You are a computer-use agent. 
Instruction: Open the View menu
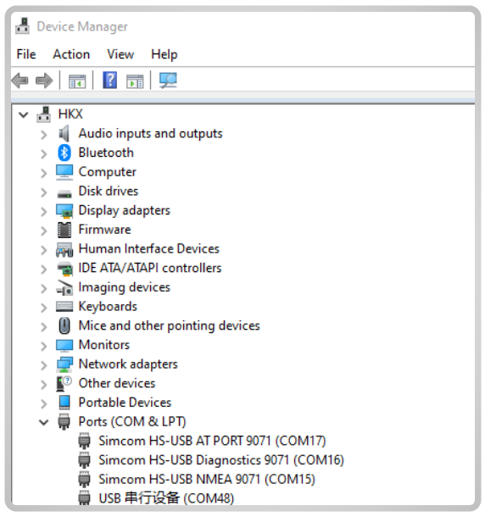pos(120,54)
